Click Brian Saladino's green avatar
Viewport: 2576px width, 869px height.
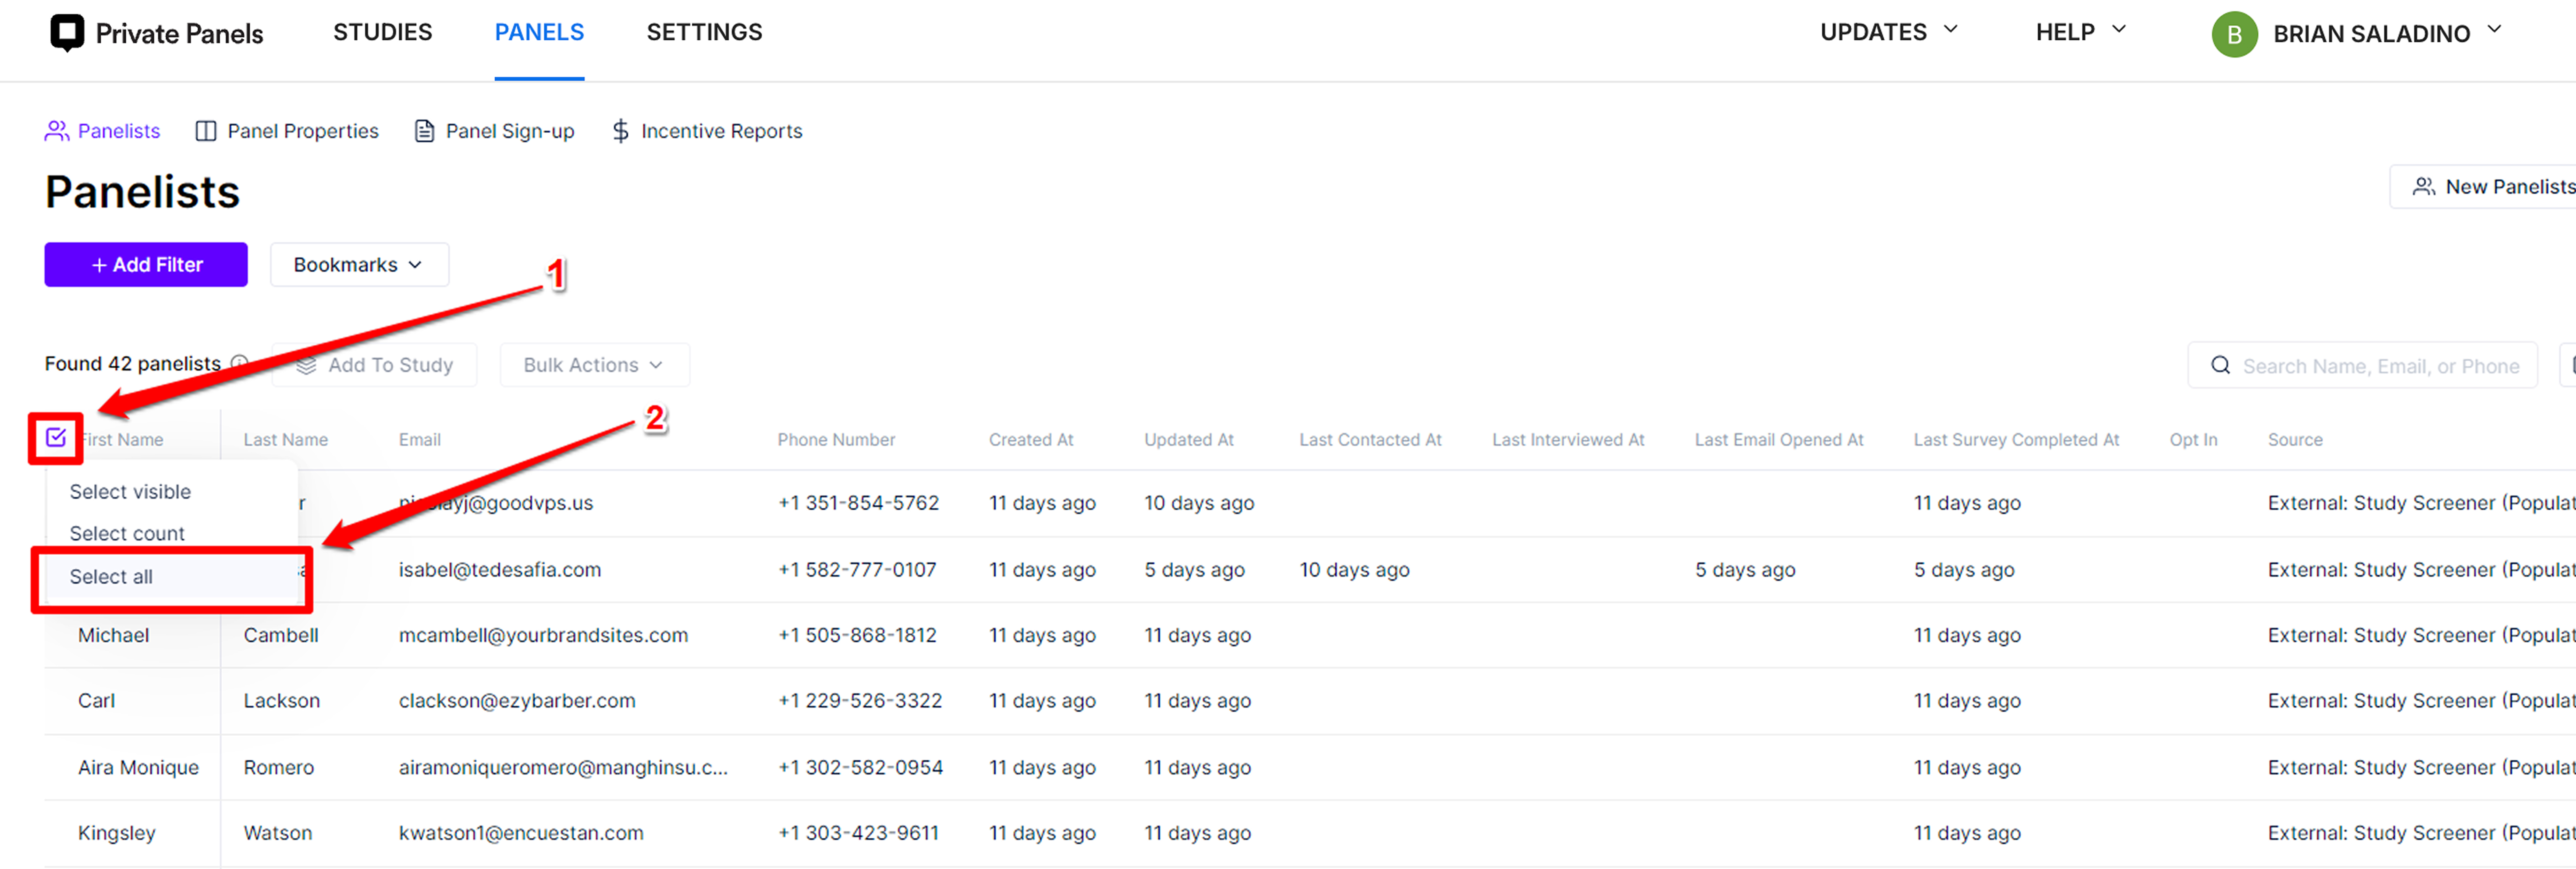click(2234, 34)
